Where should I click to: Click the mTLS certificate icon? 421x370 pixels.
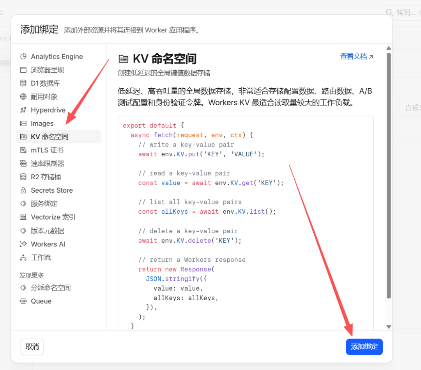(x=23, y=150)
